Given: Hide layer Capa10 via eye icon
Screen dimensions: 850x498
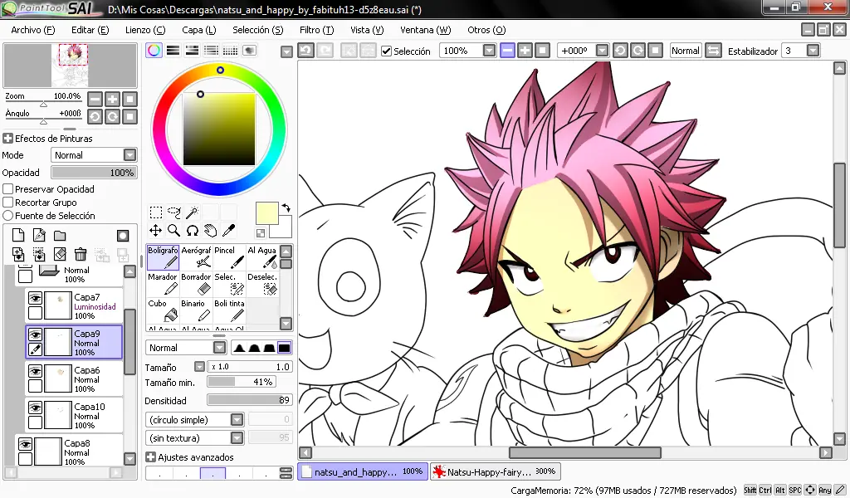Looking at the screenshot, I should [35, 407].
